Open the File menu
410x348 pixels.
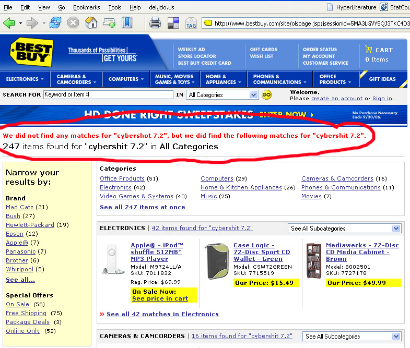(8, 7)
